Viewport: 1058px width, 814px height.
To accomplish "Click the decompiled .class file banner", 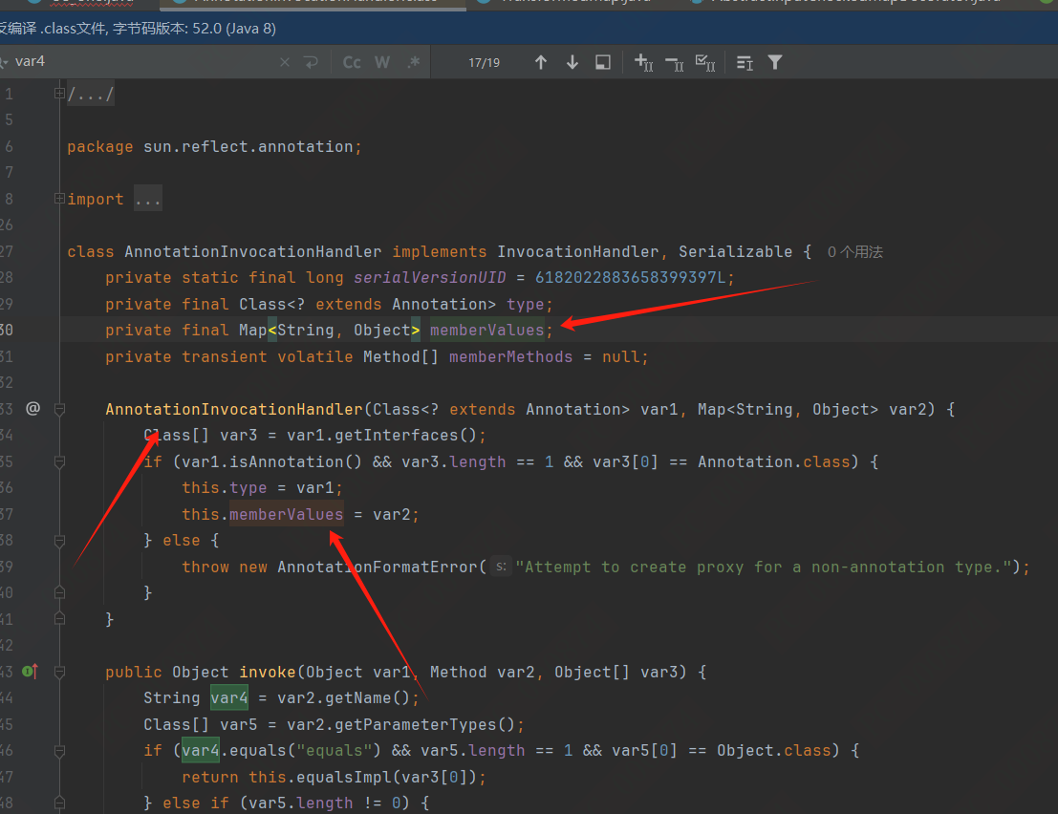I will coord(529,29).
